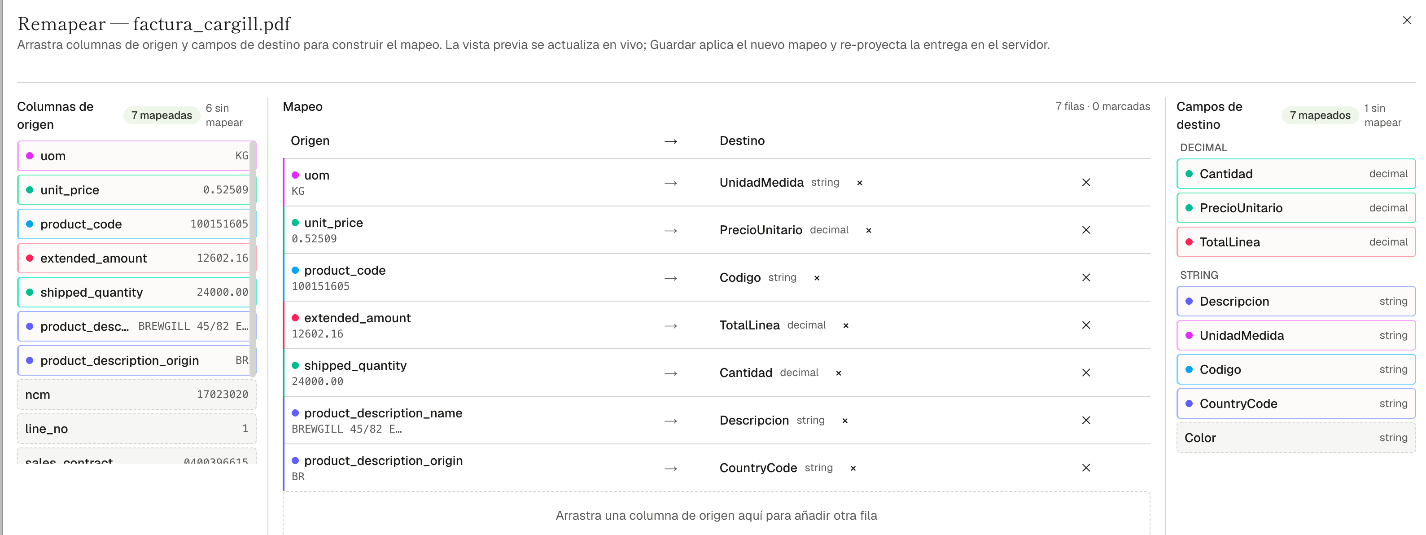Close the Remapear dialog
The width and height of the screenshot is (1426, 535).
point(1407,21)
